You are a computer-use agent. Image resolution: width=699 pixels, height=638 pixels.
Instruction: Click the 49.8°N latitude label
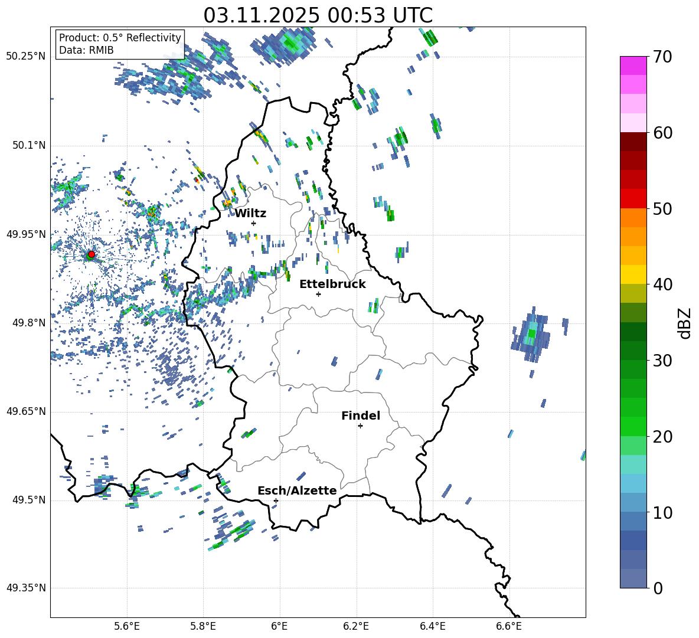pos(29,323)
